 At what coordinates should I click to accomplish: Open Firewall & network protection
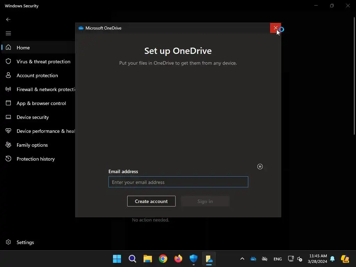tap(39, 89)
